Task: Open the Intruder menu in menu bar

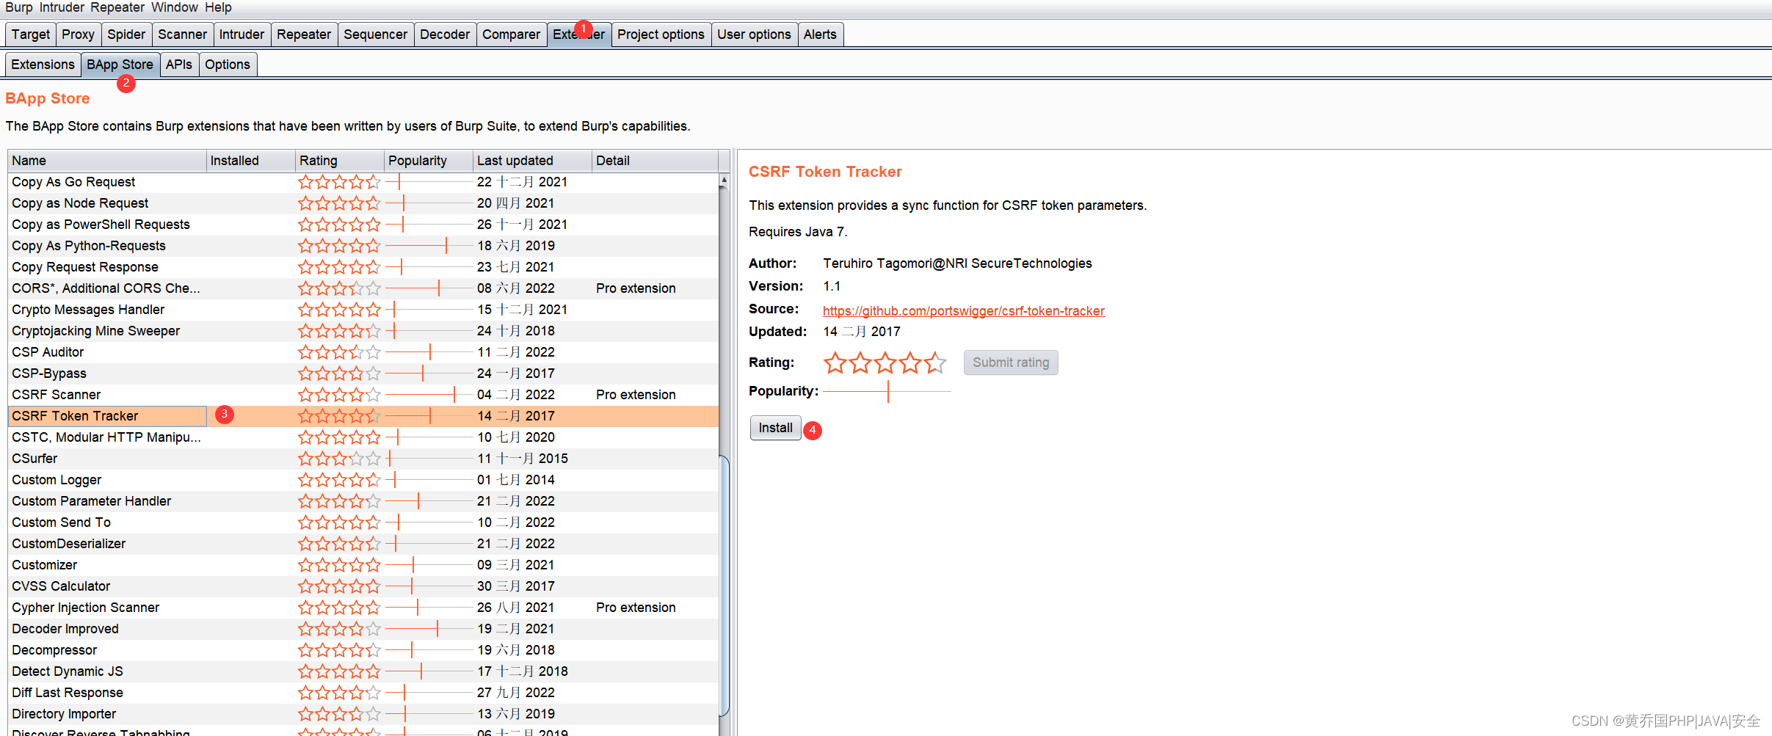Action: point(62,7)
